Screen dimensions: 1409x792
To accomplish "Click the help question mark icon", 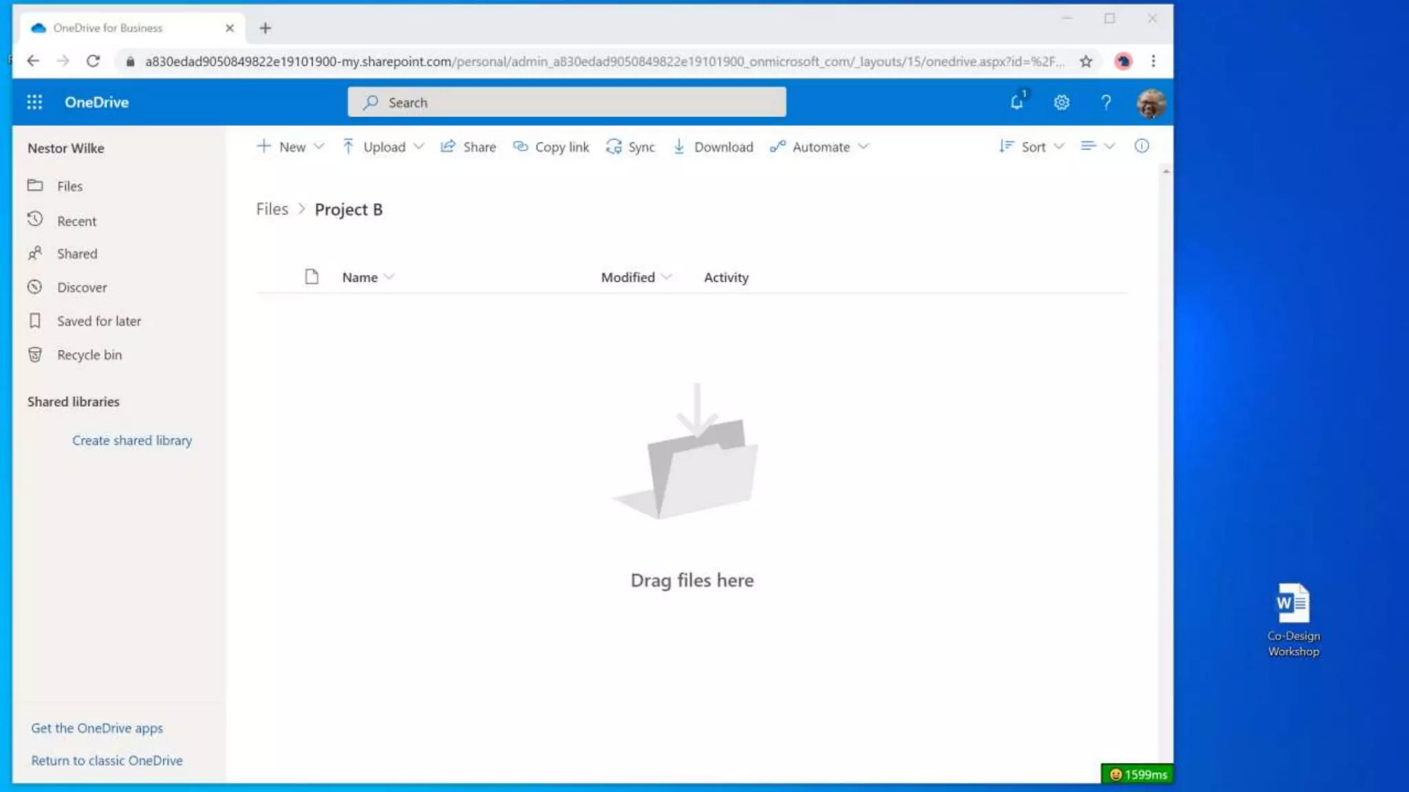I will (1106, 102).
